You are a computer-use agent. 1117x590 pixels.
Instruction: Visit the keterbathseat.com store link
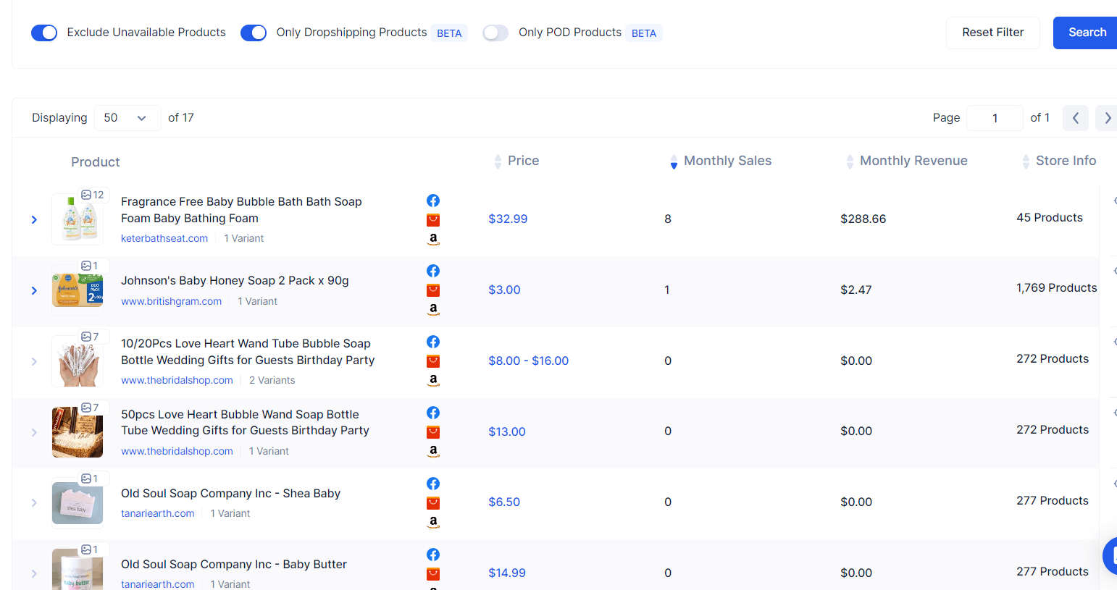click(164, 237)
